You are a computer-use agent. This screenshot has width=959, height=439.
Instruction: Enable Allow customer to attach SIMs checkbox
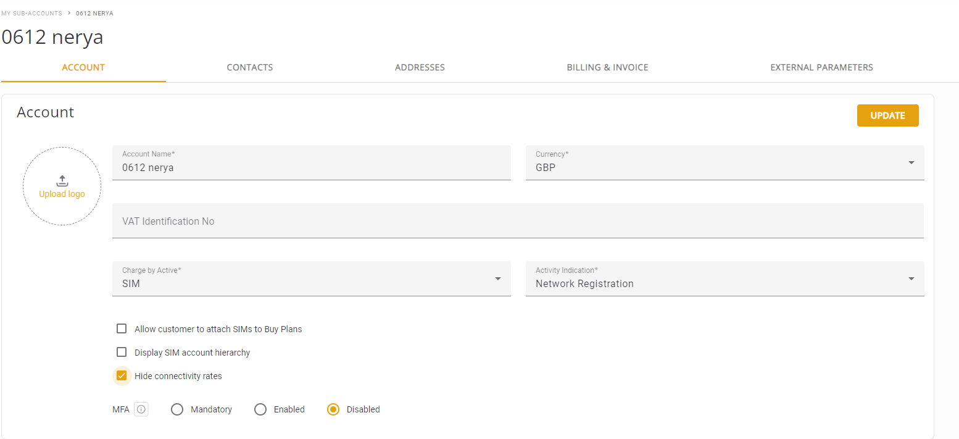coord(122,329)
